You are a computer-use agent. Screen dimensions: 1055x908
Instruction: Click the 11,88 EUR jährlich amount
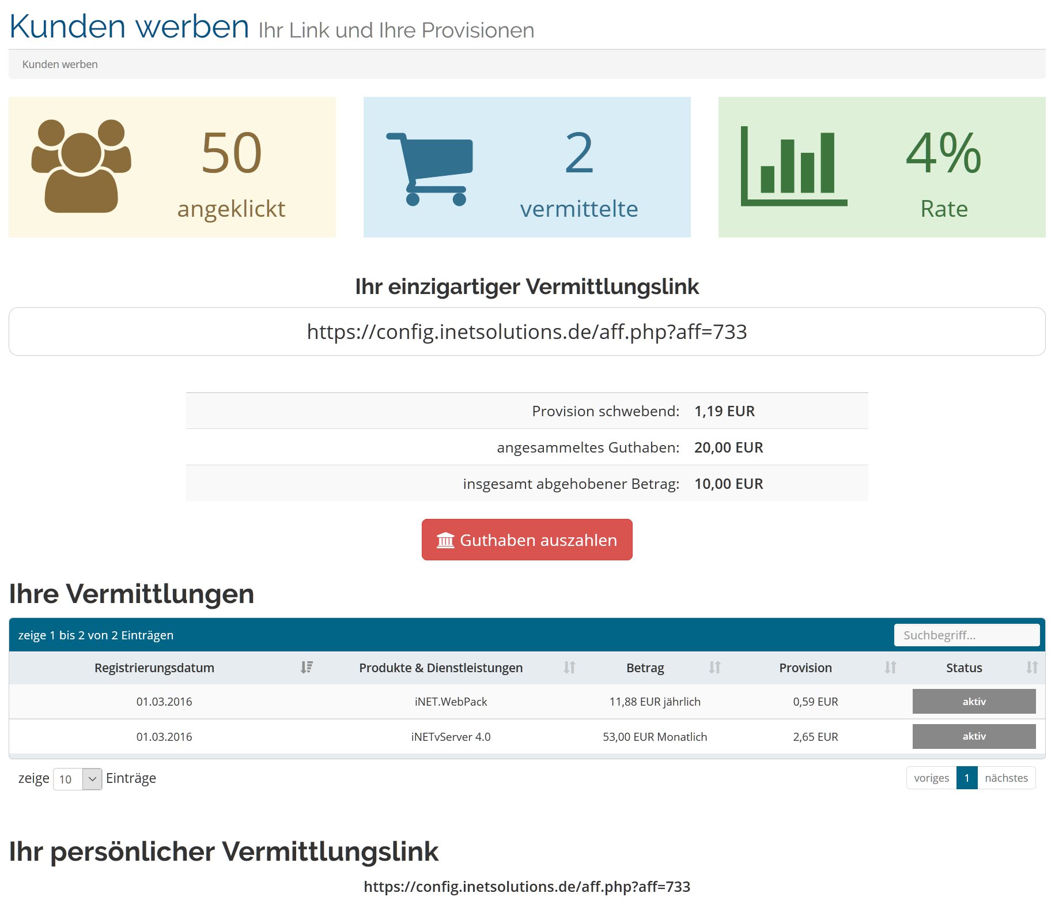655,702
